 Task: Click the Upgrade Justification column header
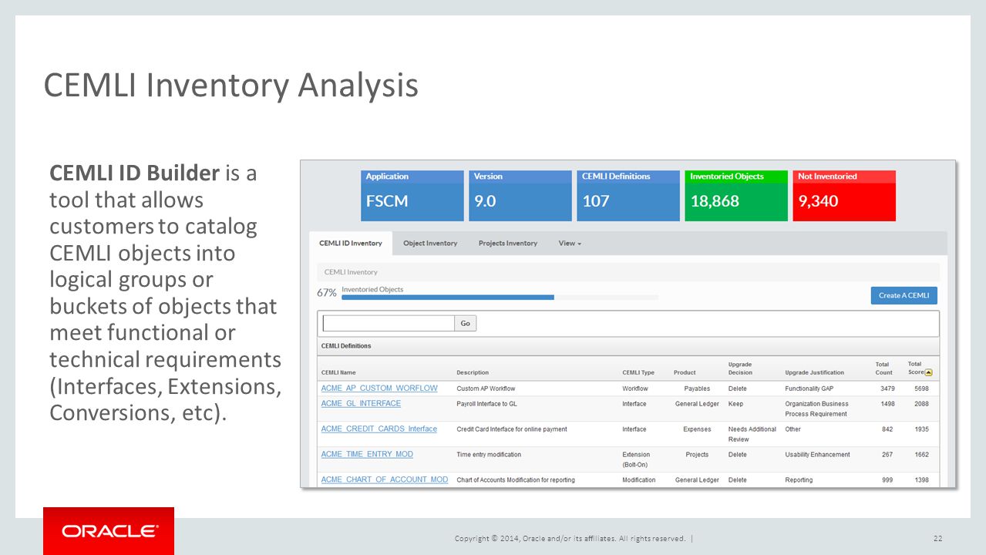[814, 372]
